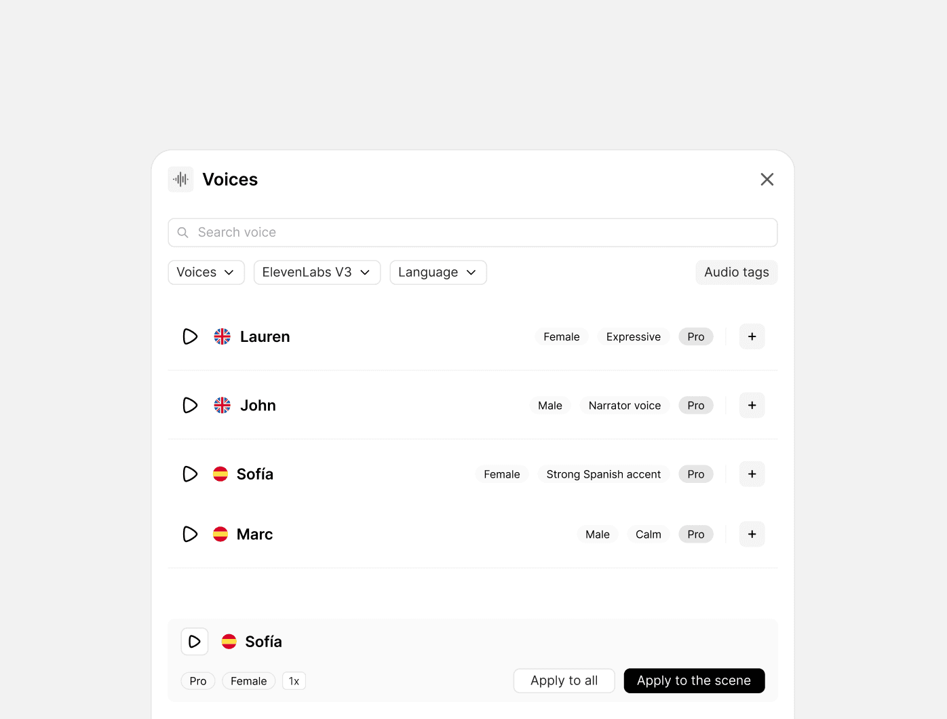Apply voice to the scene
Viewport: 947px width, 719px height.
[x=694, y=680]
